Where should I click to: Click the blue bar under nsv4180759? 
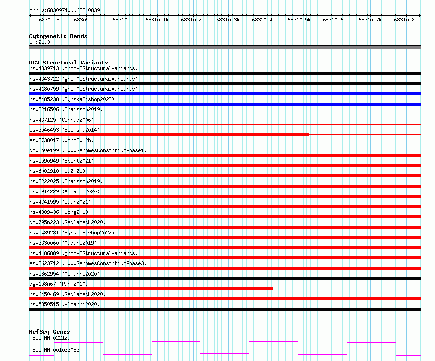point(225,94)
